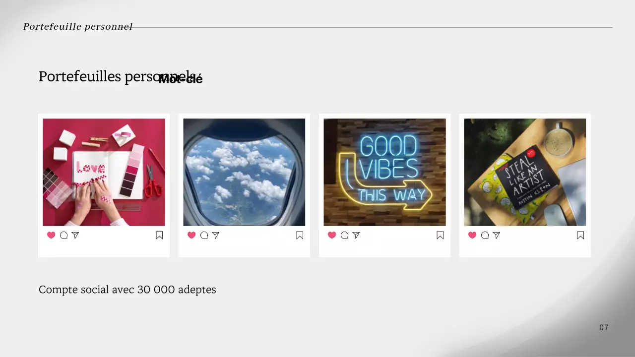Click the comment bubble under the Love craft photo

[x=63, y=235]
